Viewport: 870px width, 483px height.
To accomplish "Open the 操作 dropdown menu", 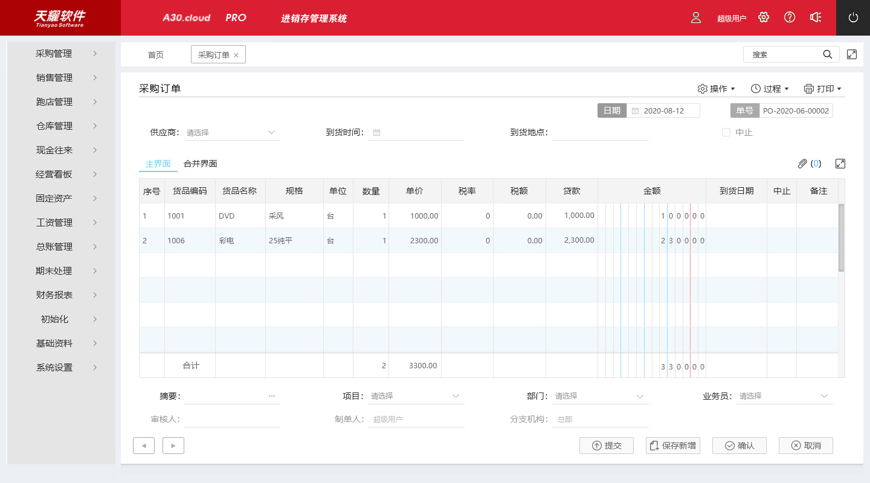I will point(717,89).
